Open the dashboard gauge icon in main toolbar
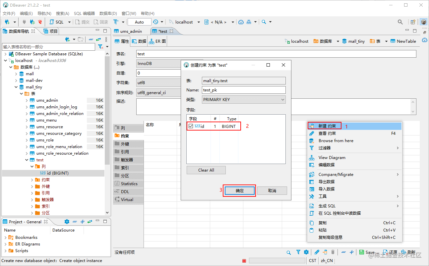The image size is (429, 266). click(241, 22)
